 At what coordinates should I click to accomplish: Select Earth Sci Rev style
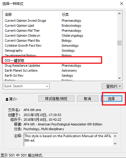[60, 75]
